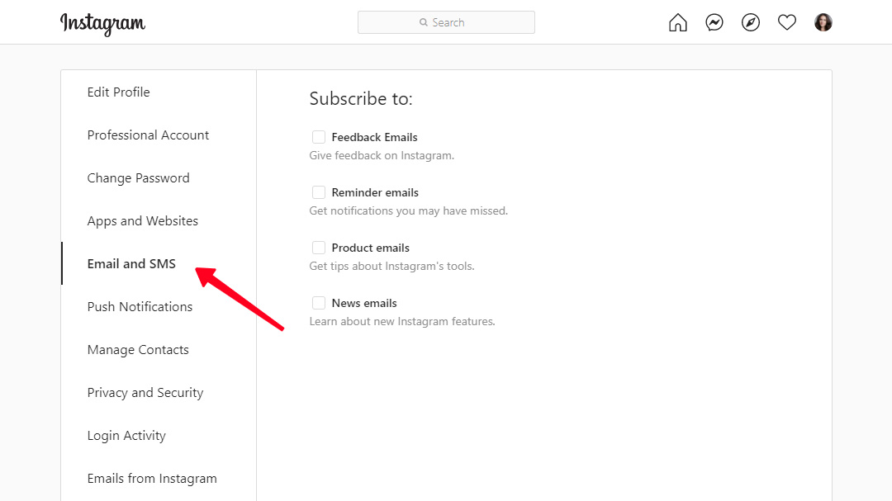Open Manage Contacts section
This screenshot has height=501, width=892.
[138, 350]
